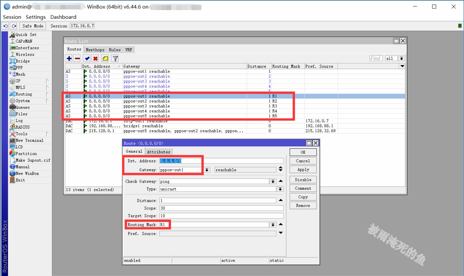This screenshot has width=464, height=276.
Task: Click the red X disable icon
Action: pos(95,58)
